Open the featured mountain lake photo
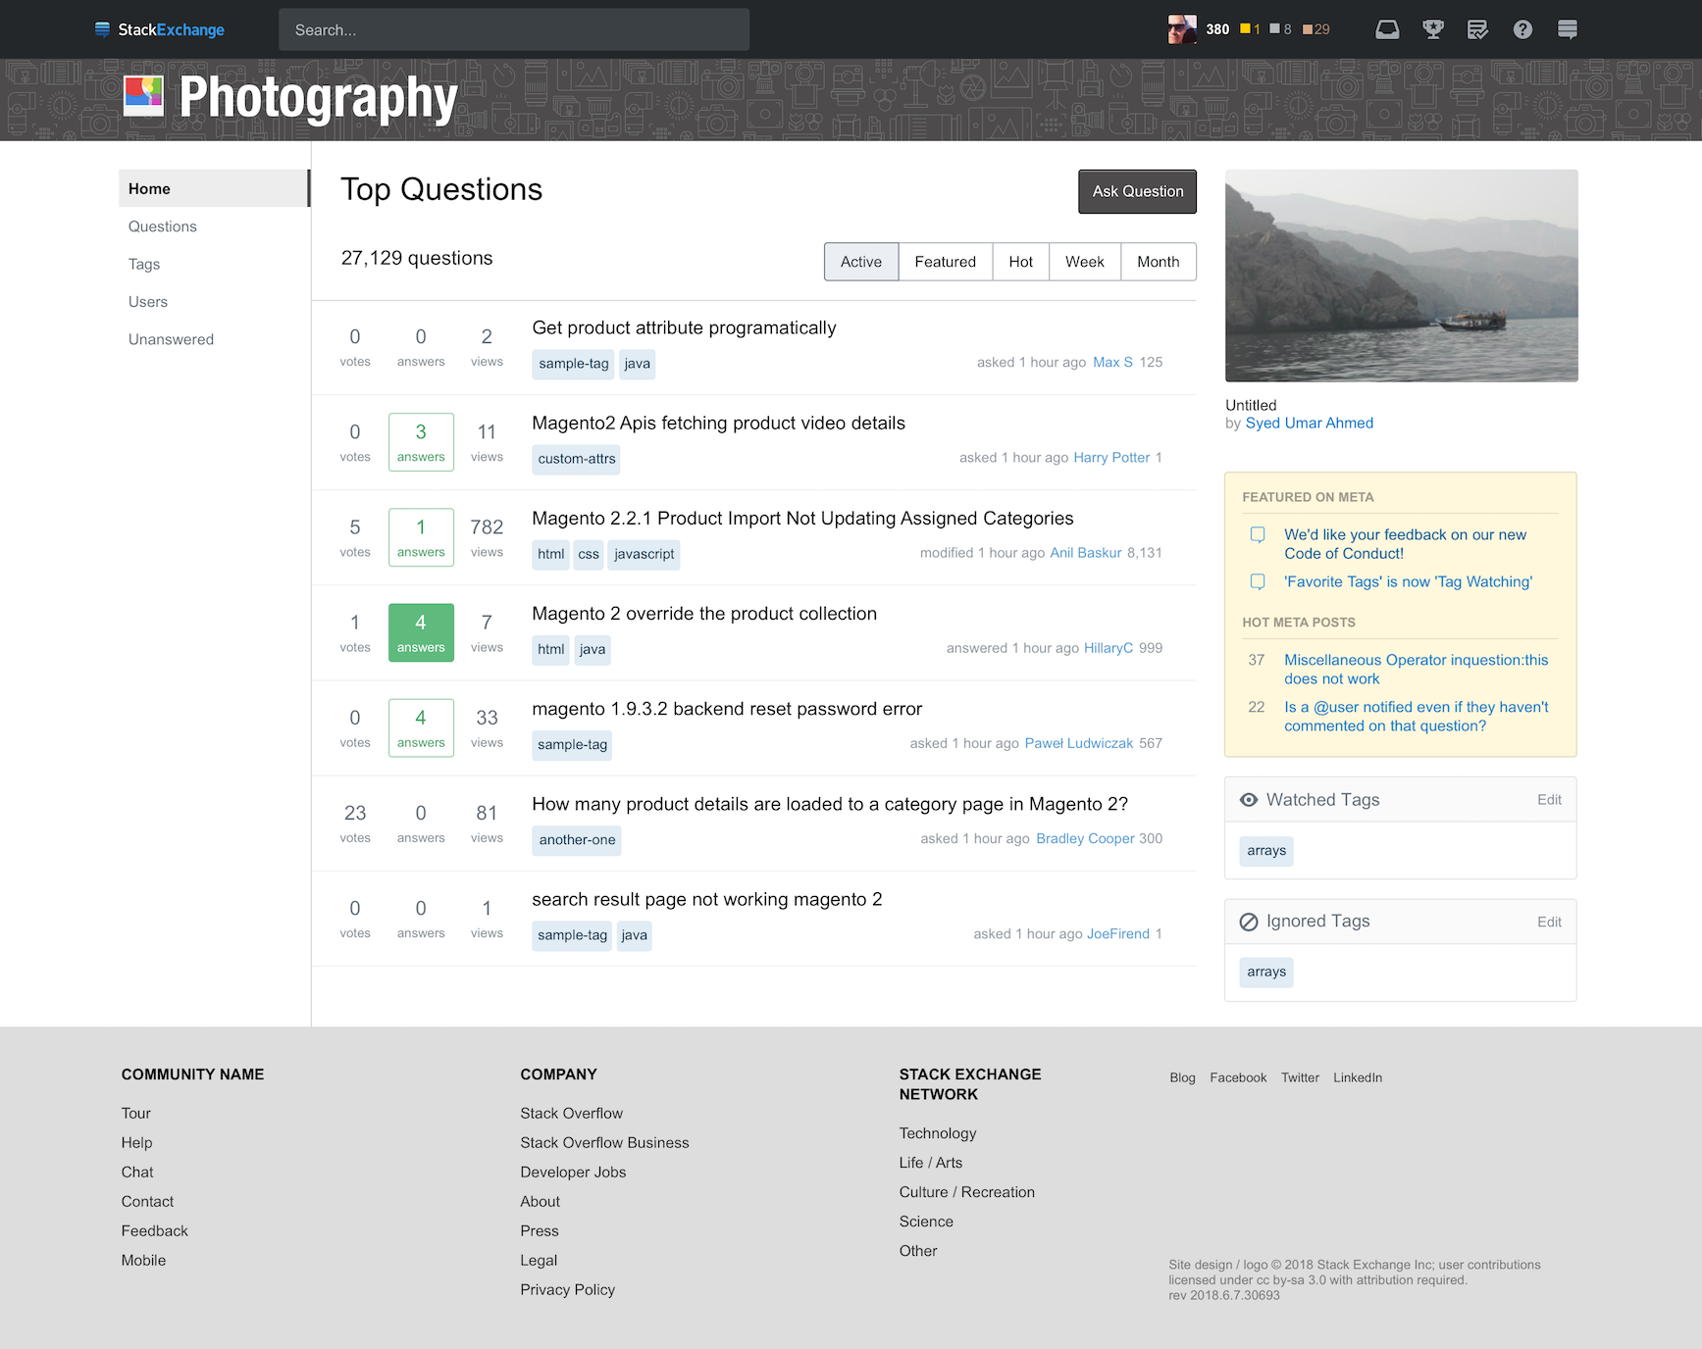The width and height of the screenshot is (1702, 1349). pyautogui.click(x=1401, y=275)
